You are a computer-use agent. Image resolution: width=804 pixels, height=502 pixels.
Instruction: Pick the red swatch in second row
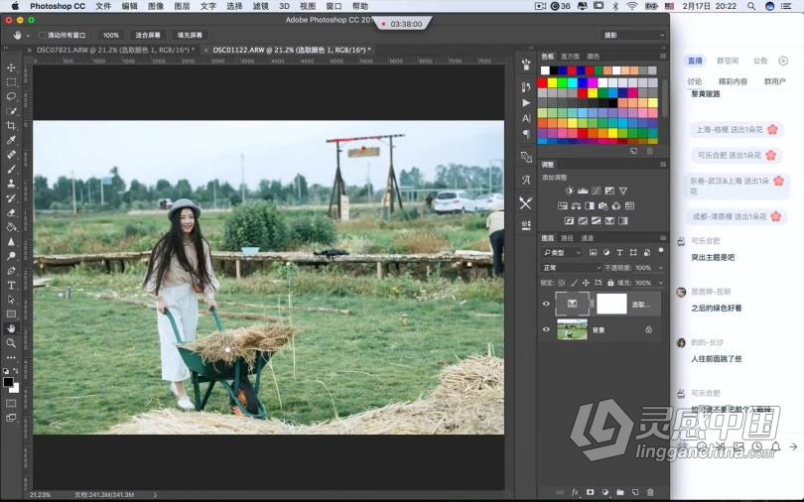tap(543, 82)
